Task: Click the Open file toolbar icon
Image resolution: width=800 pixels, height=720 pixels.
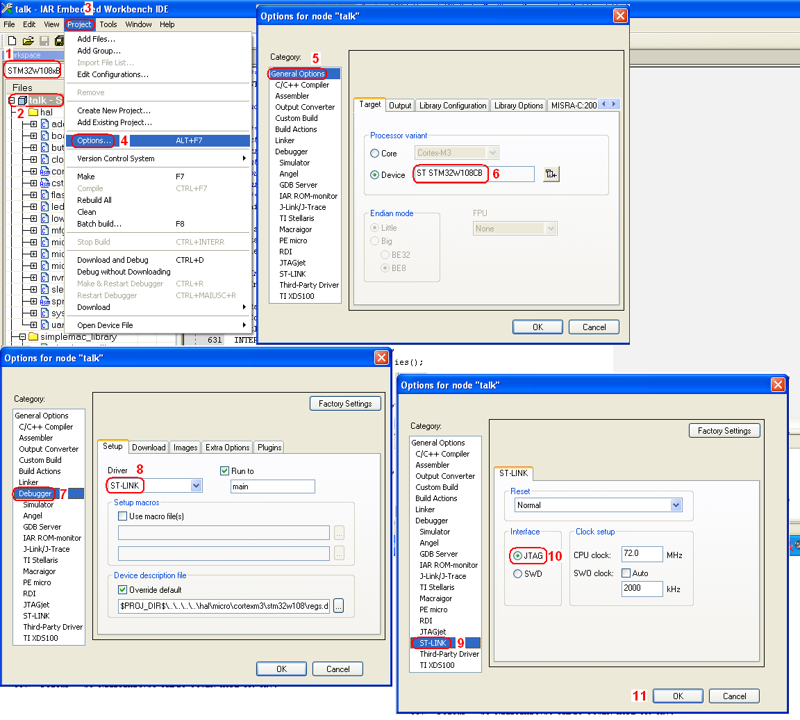Action: pos(28,41)
